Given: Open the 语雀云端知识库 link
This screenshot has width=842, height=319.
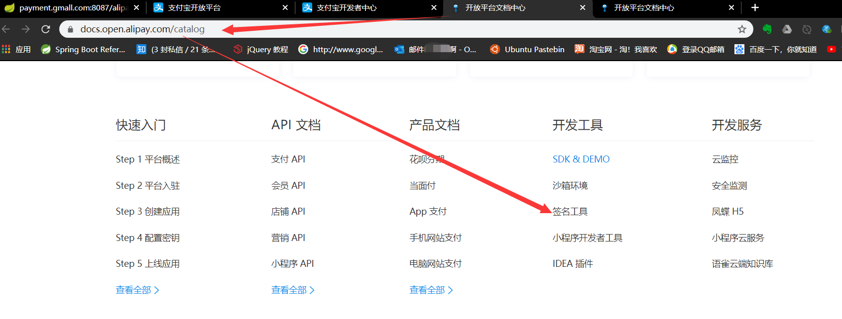Looking at the screenshot, I should tap(742, 264).
